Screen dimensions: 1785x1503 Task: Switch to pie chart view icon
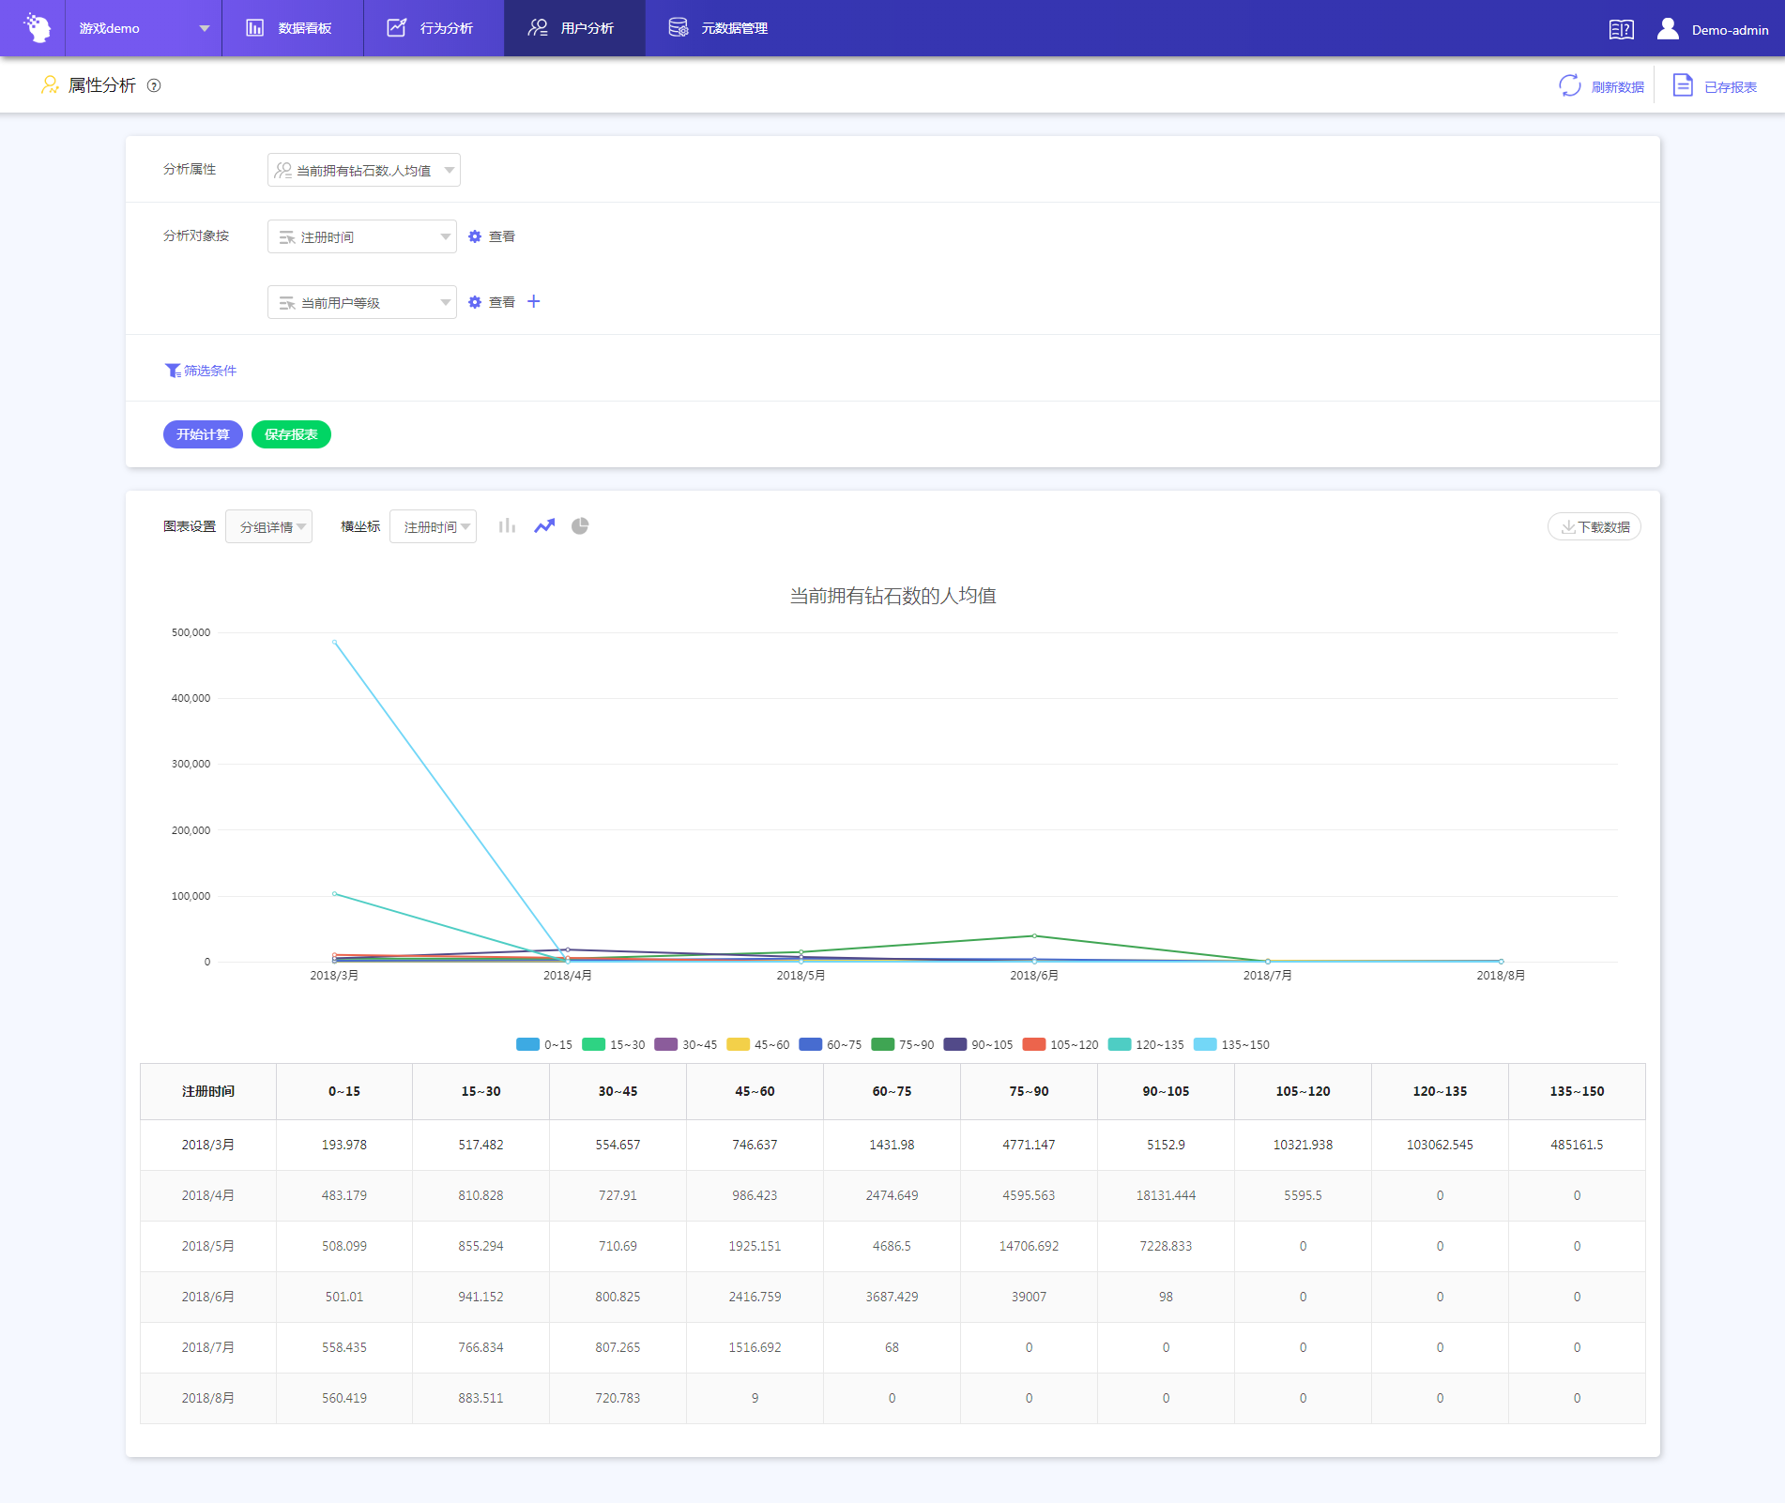[x=580, y=526]
